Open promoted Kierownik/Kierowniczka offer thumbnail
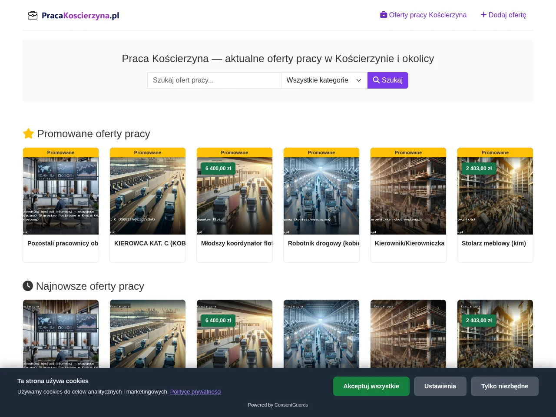 [x=408, y=196]
